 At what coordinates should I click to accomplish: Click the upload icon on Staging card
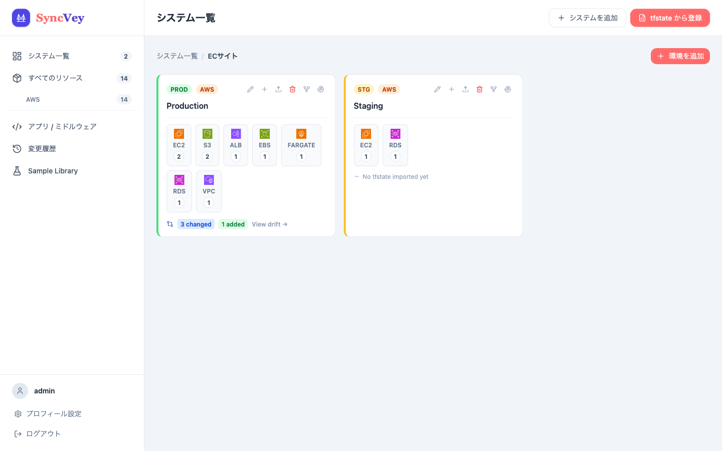pos(465,89)
